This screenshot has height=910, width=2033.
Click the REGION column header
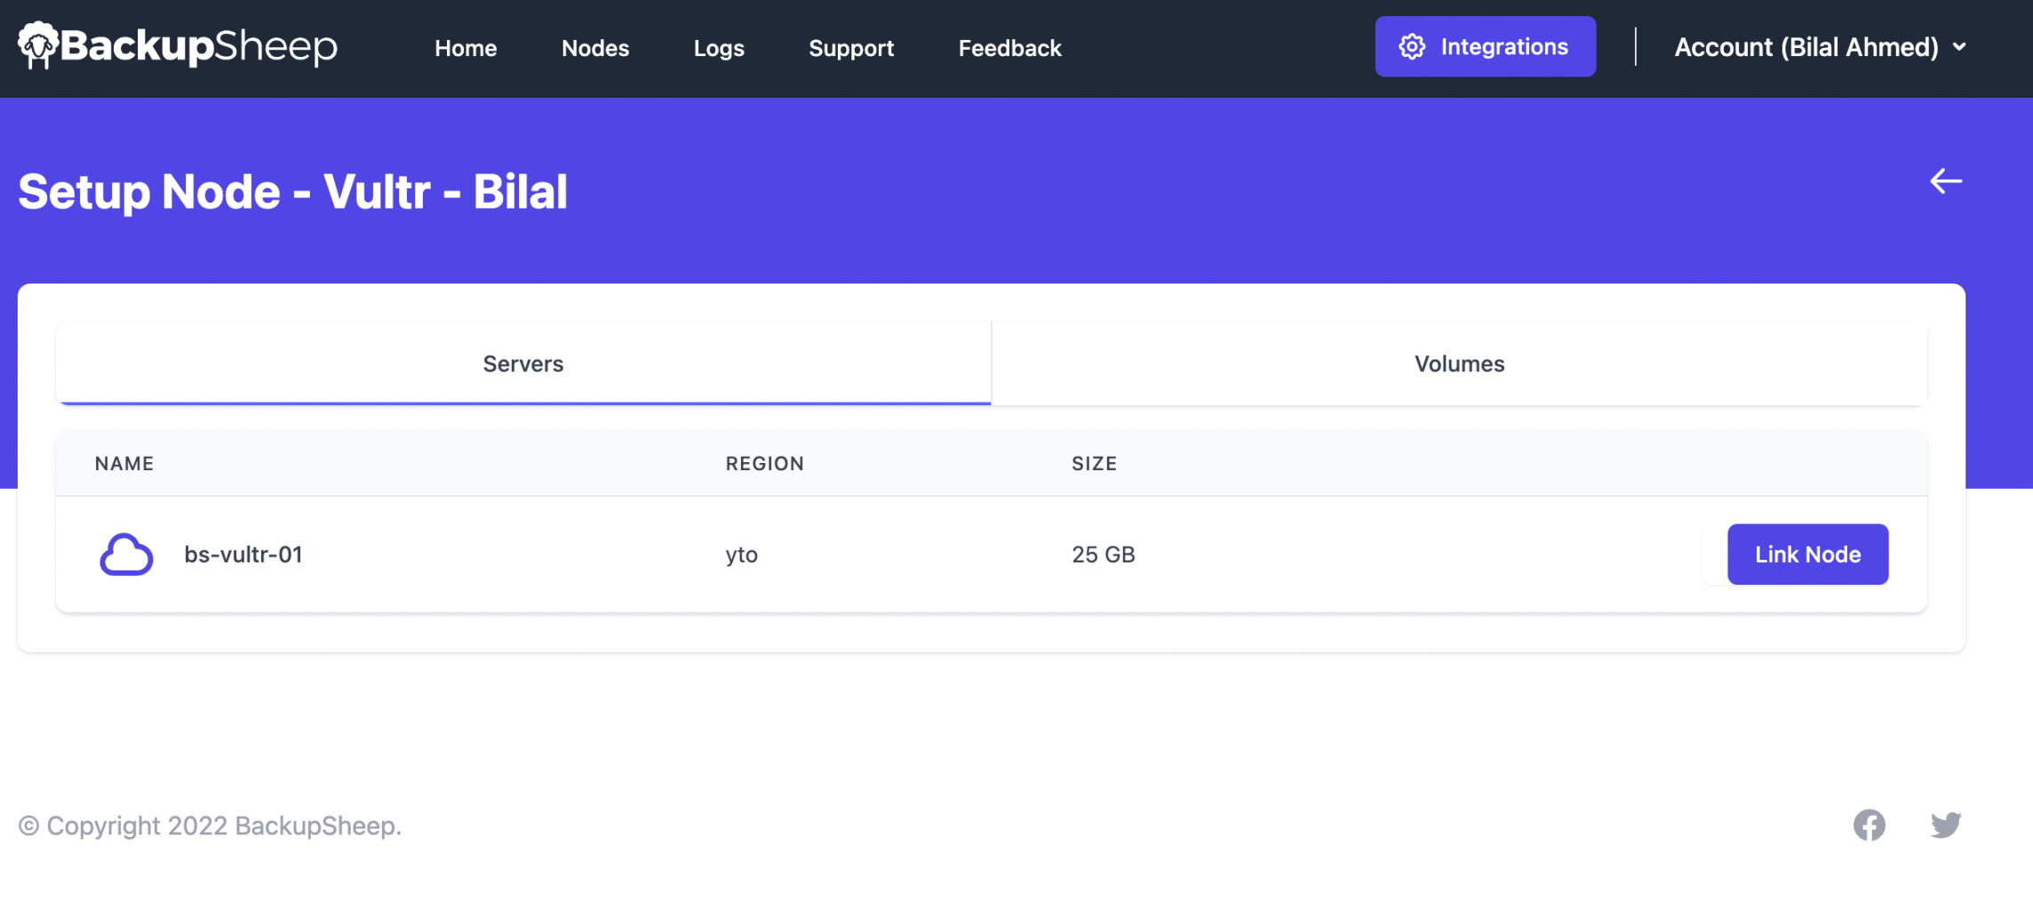tap(764, 463)
